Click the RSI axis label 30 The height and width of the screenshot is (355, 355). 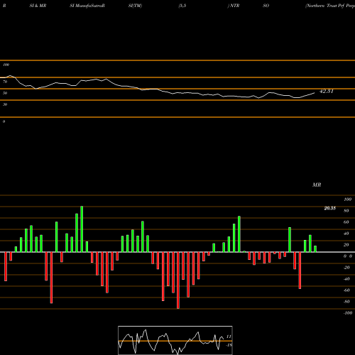5,104
